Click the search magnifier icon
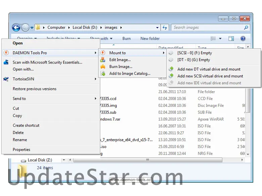Screen dimensions: 262x196 click(246, 27)
